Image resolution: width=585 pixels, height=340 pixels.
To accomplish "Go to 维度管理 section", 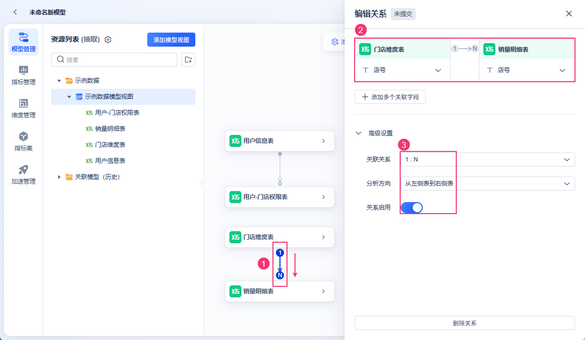I will click(24, 108).
